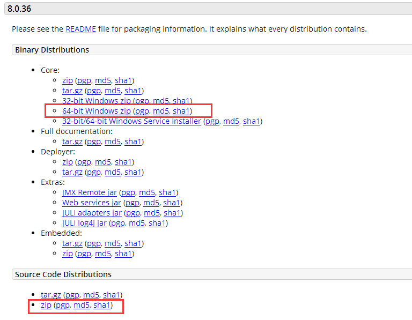Download the JMX Remote jar
Screen dimensions: 412x320
click(x=90, y=192)
